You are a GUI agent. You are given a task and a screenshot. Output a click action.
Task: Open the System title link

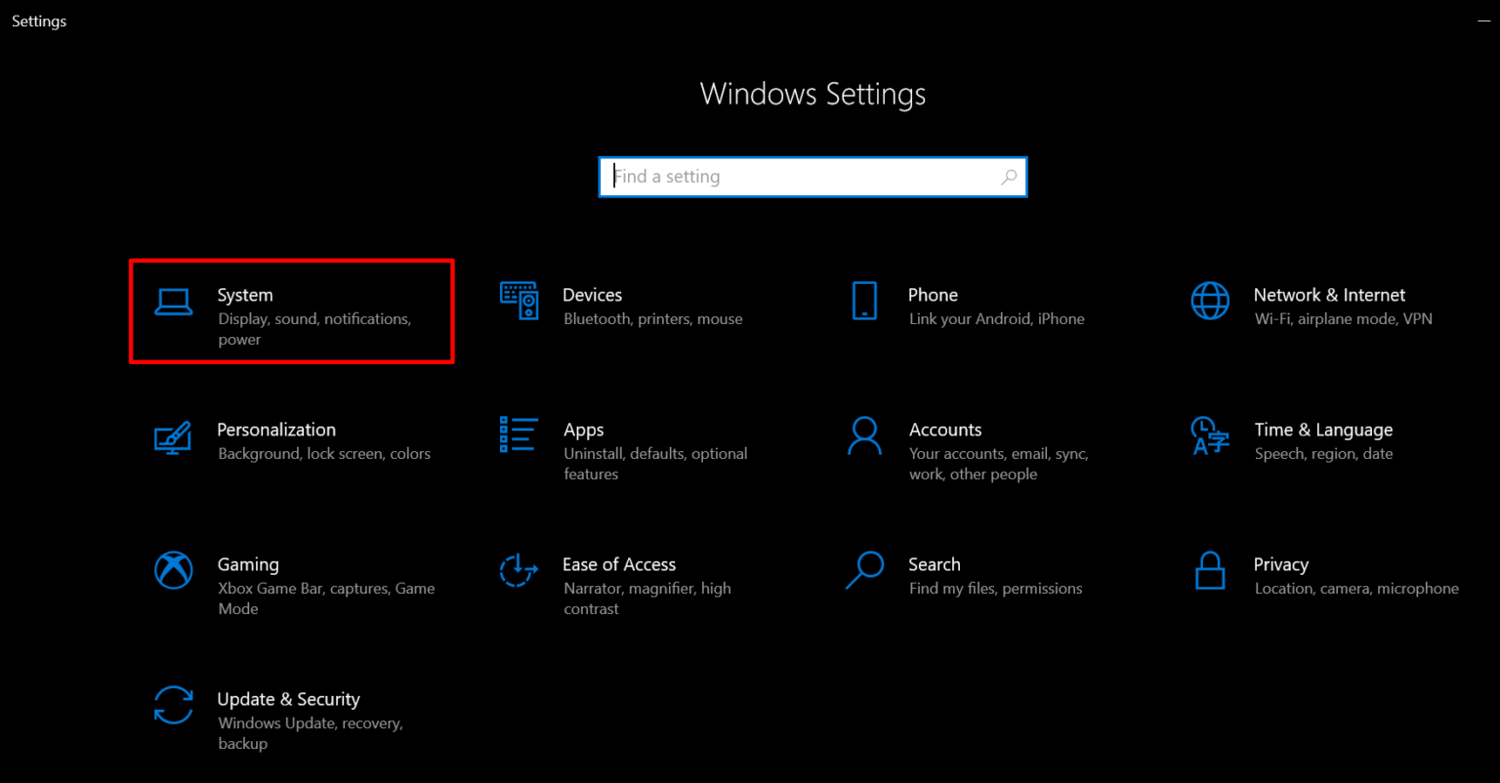tap(245, 295)
